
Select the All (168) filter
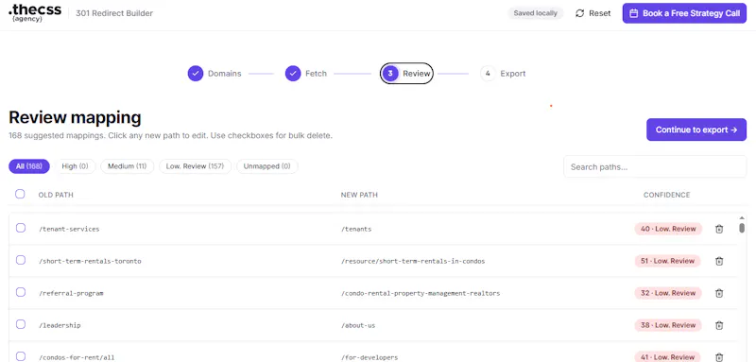(29, 166)
